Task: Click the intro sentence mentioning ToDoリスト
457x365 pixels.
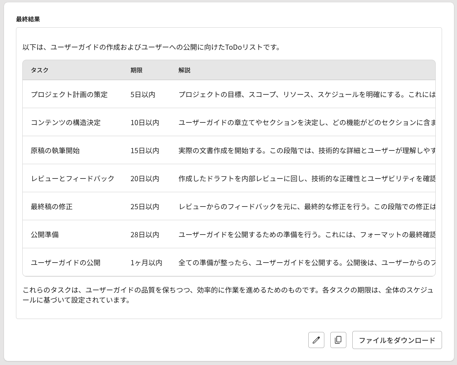Action: [x=152, y=47]
